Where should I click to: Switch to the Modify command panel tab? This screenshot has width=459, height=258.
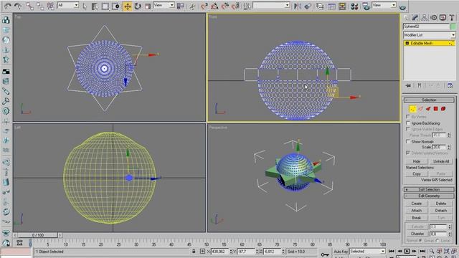(415, 18)
